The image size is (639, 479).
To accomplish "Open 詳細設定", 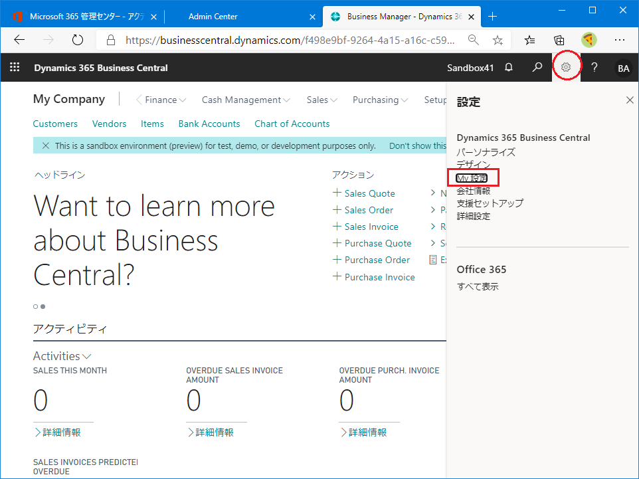I will click(473, 216).
